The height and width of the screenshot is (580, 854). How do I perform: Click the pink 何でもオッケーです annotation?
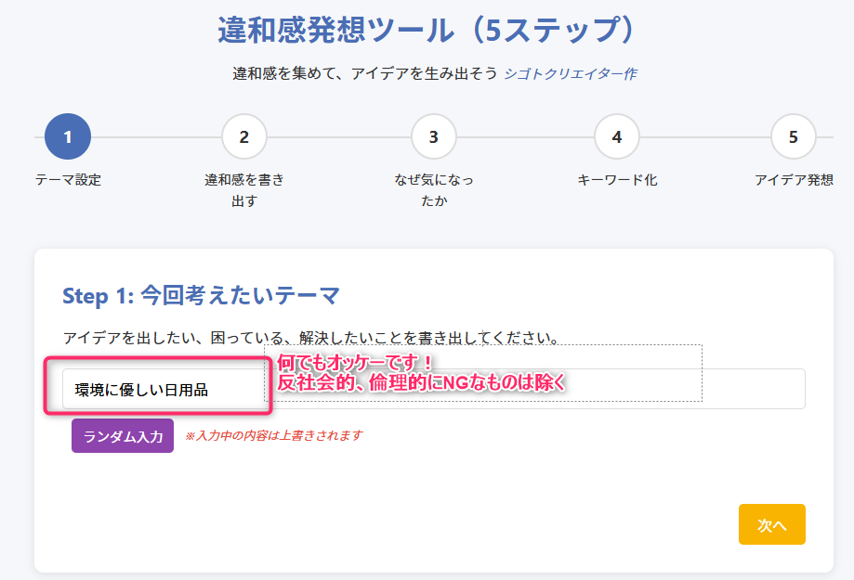355,362
